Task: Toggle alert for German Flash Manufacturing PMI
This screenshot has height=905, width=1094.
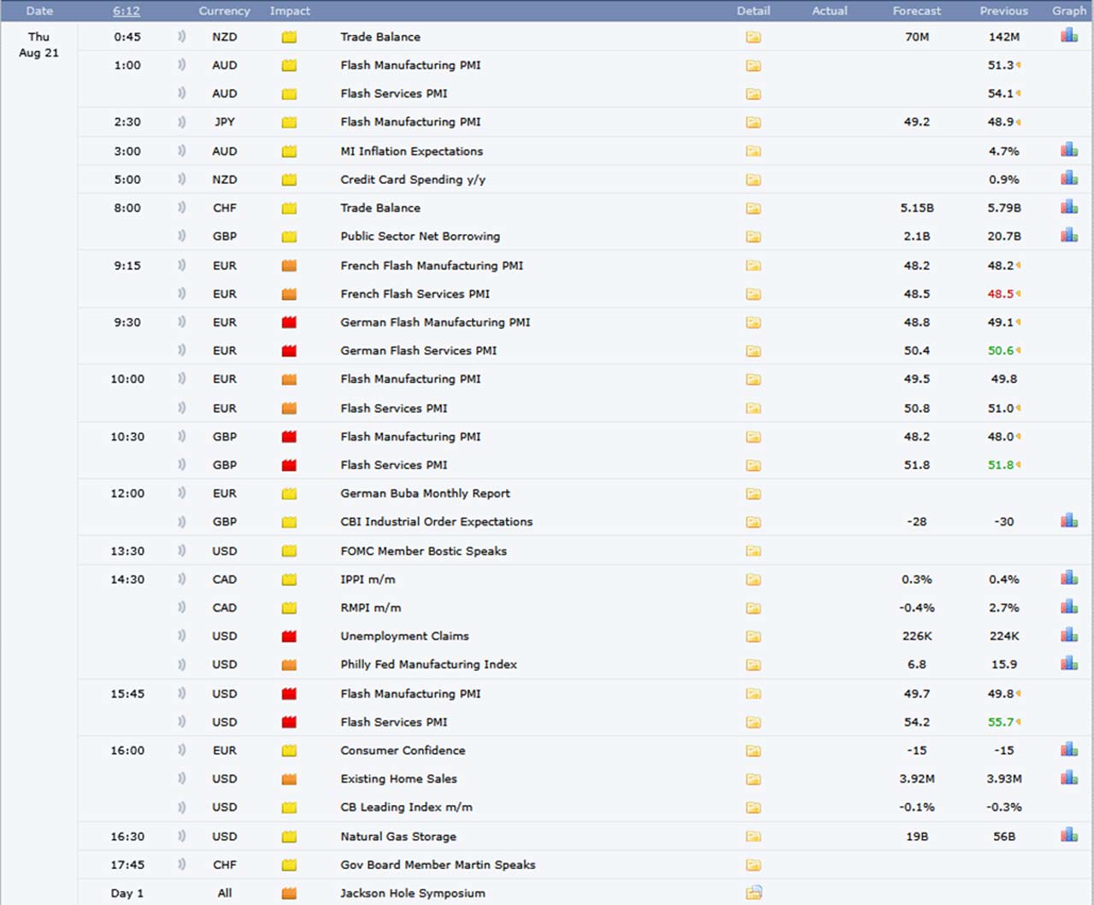Action: (x=181, y=322)
